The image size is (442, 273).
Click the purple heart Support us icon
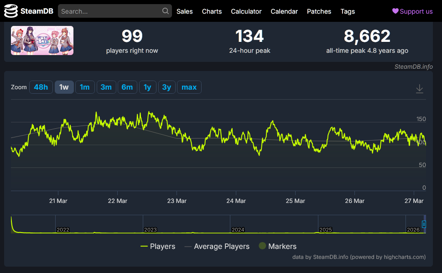point(395,11)
